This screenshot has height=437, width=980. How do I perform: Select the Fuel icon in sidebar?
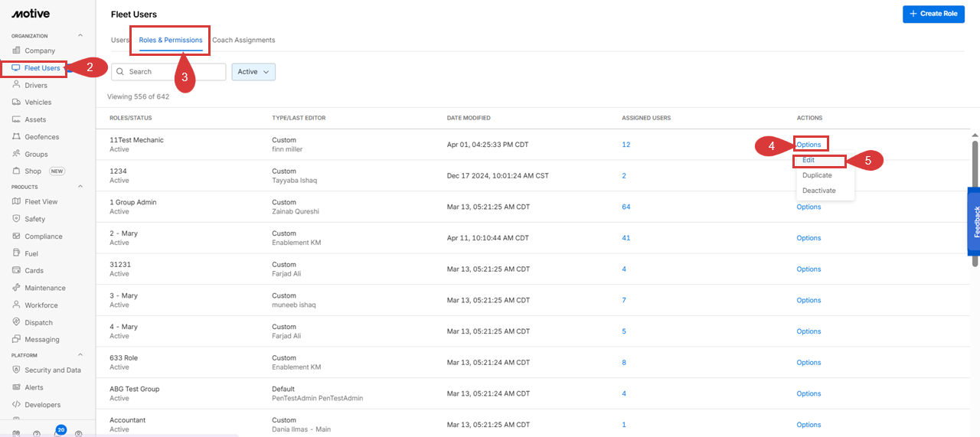pyautogui.click(x=16, y=253)
